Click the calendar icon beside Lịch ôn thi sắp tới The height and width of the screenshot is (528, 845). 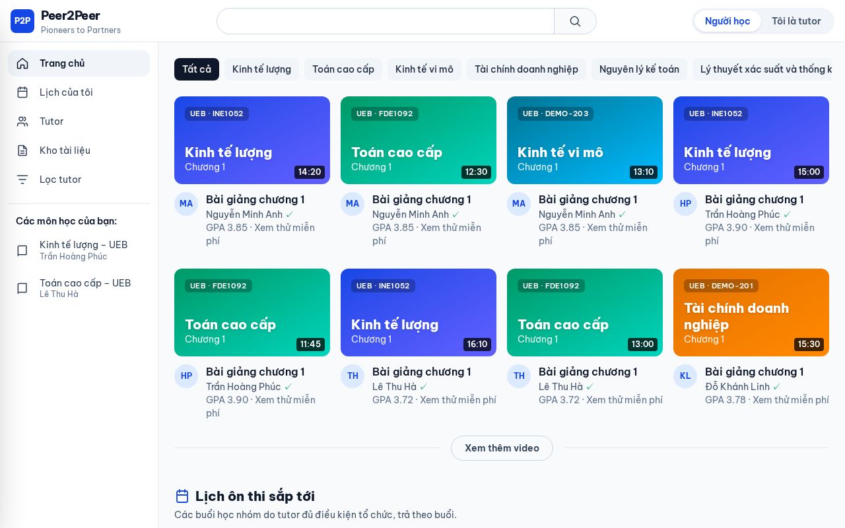[x=182, y=496]
